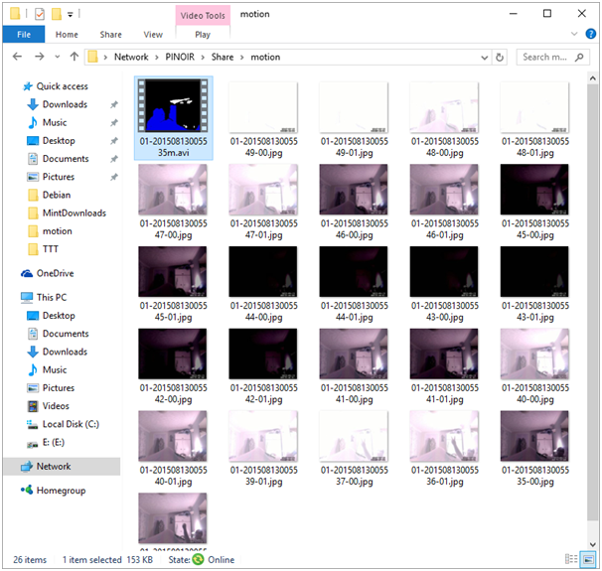Image resolution: width=602 pixels, height=571 pixels.
Task: Expand the ribbon with the top-right chevron
Action: 572,35
